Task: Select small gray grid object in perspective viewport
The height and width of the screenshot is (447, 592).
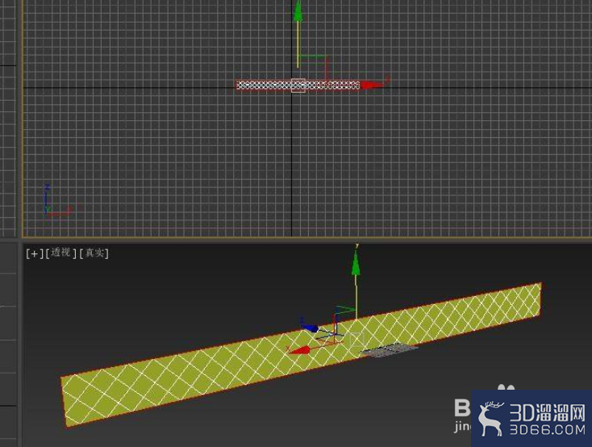Action: (x=389, y=350)
